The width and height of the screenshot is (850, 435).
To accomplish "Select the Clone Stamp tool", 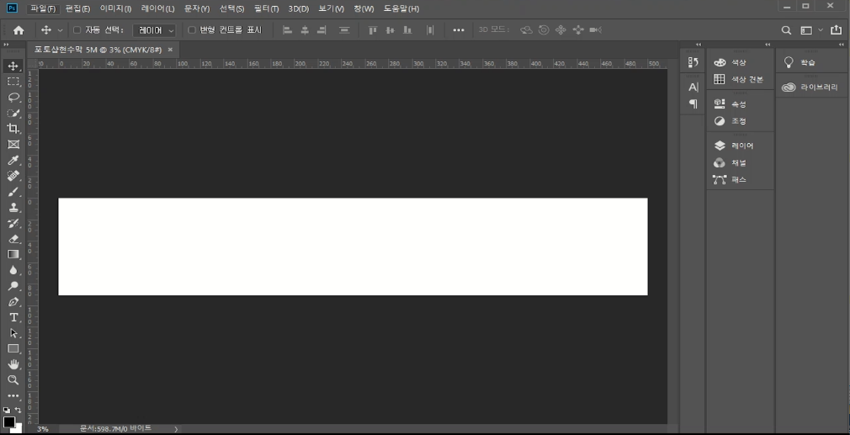I will click(x=13, y=208).
